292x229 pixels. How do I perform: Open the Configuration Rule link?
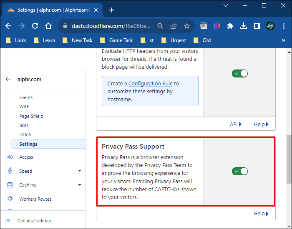150,84
